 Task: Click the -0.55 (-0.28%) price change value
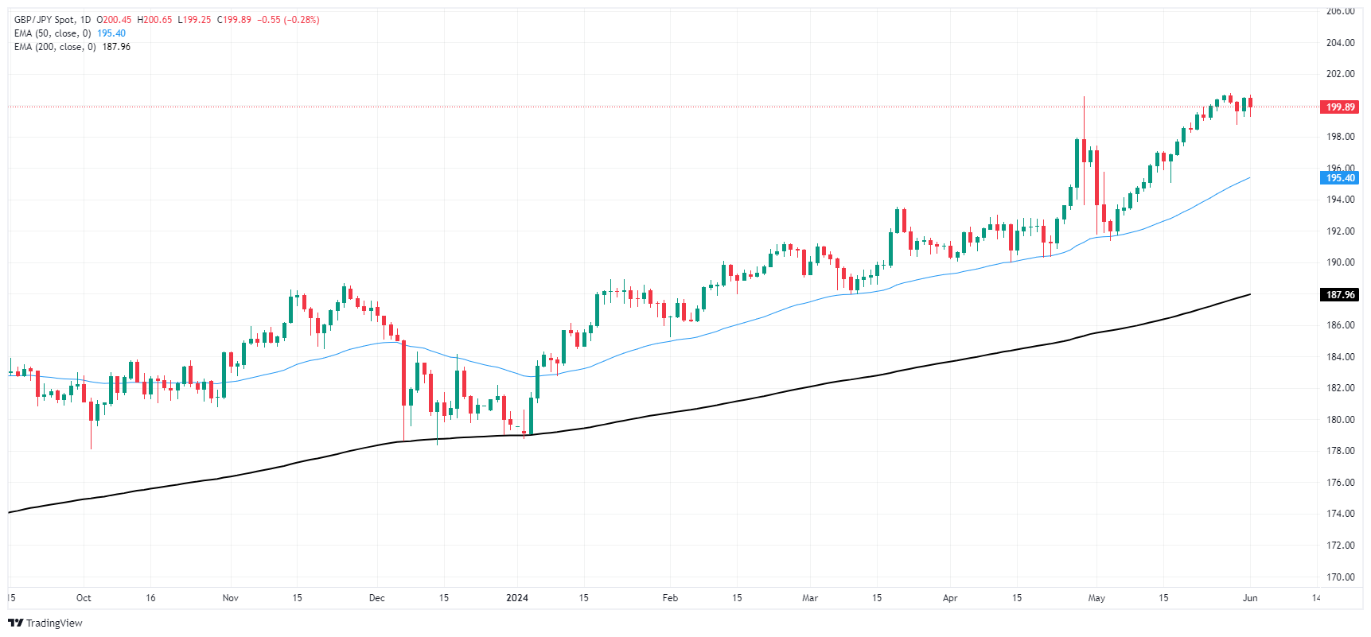pos(290,20)
